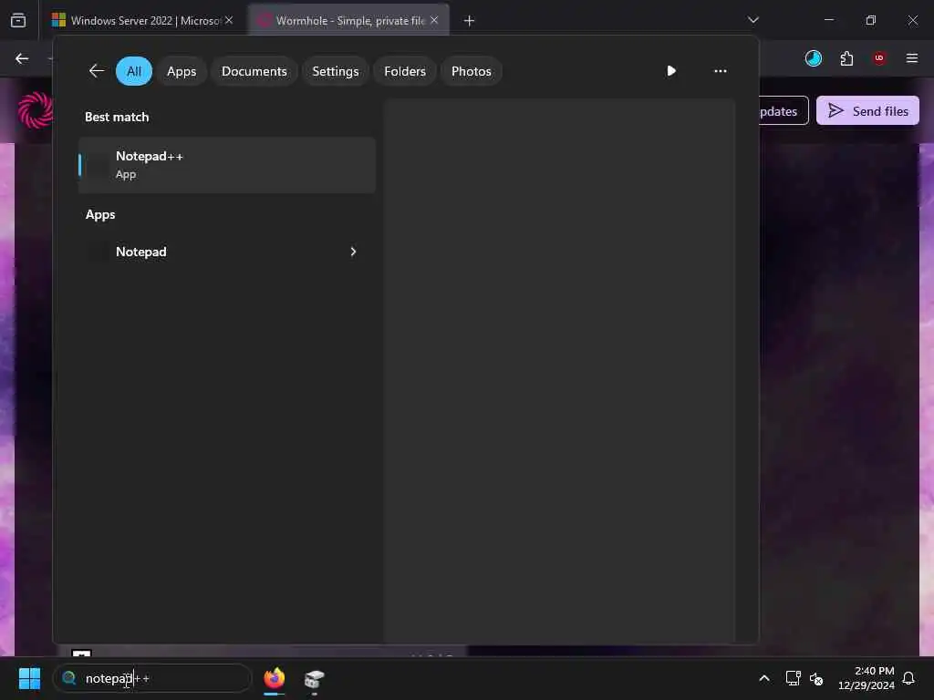Open Firefox from the taskbar

click(x=275, y=678)
